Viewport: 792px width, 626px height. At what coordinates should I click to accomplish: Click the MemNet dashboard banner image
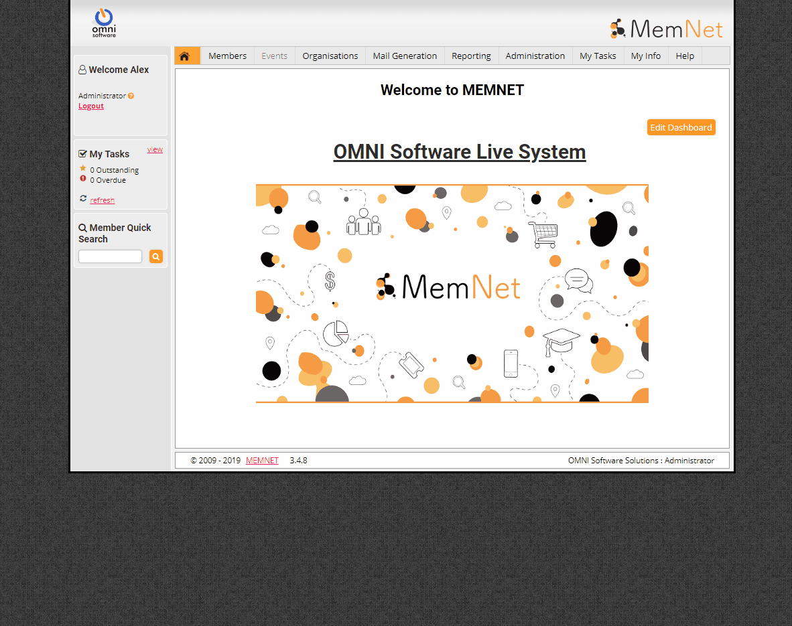tap(452, 293)
